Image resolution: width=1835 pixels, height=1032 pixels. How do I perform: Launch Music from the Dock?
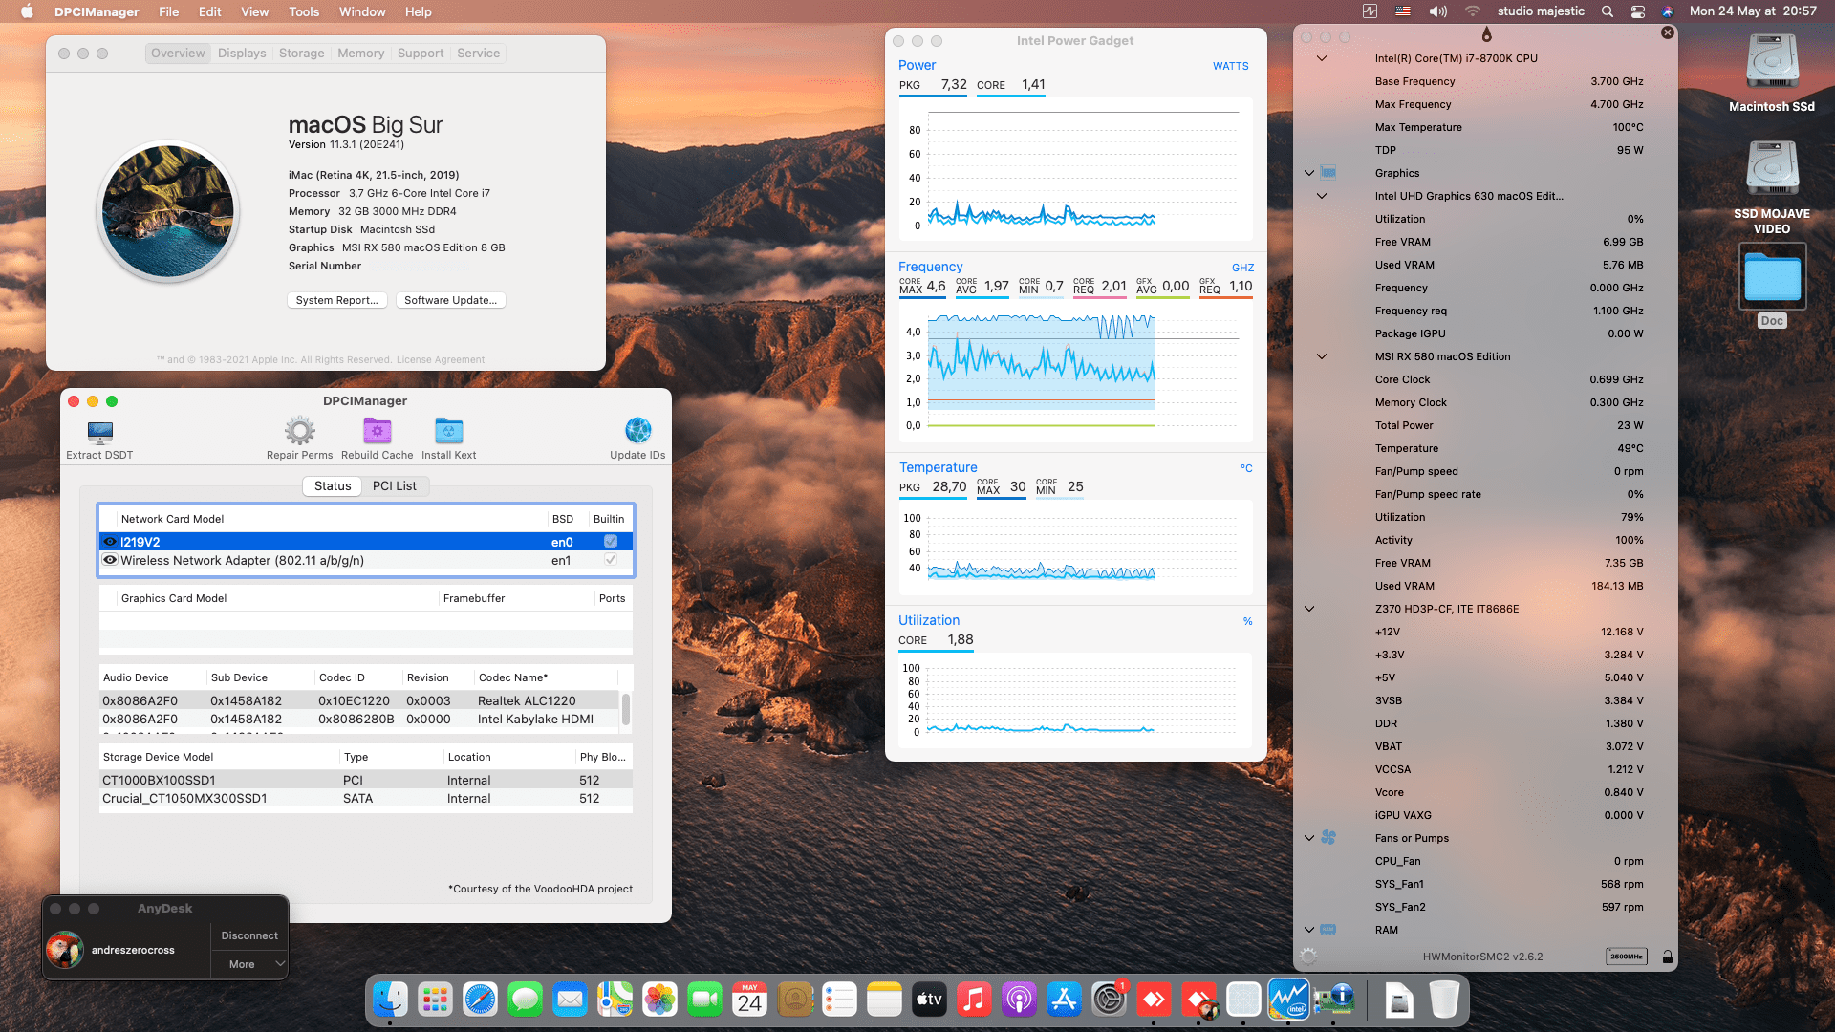tap(974, 1000)
